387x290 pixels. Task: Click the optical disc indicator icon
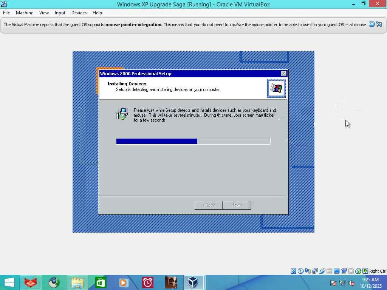(x=300, y=271)
